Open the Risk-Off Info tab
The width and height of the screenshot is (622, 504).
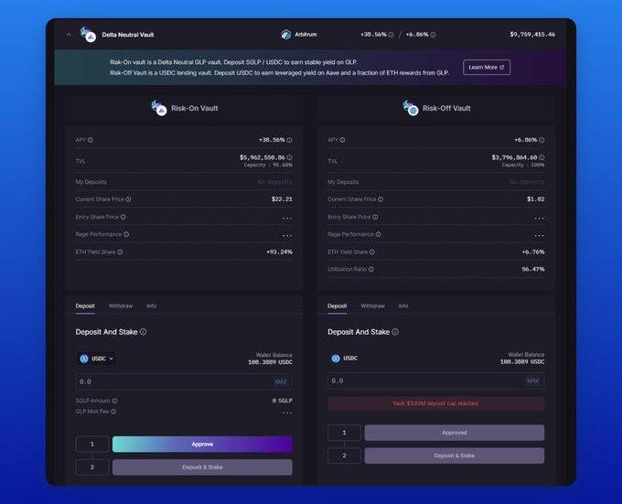(x=403, y=306)
